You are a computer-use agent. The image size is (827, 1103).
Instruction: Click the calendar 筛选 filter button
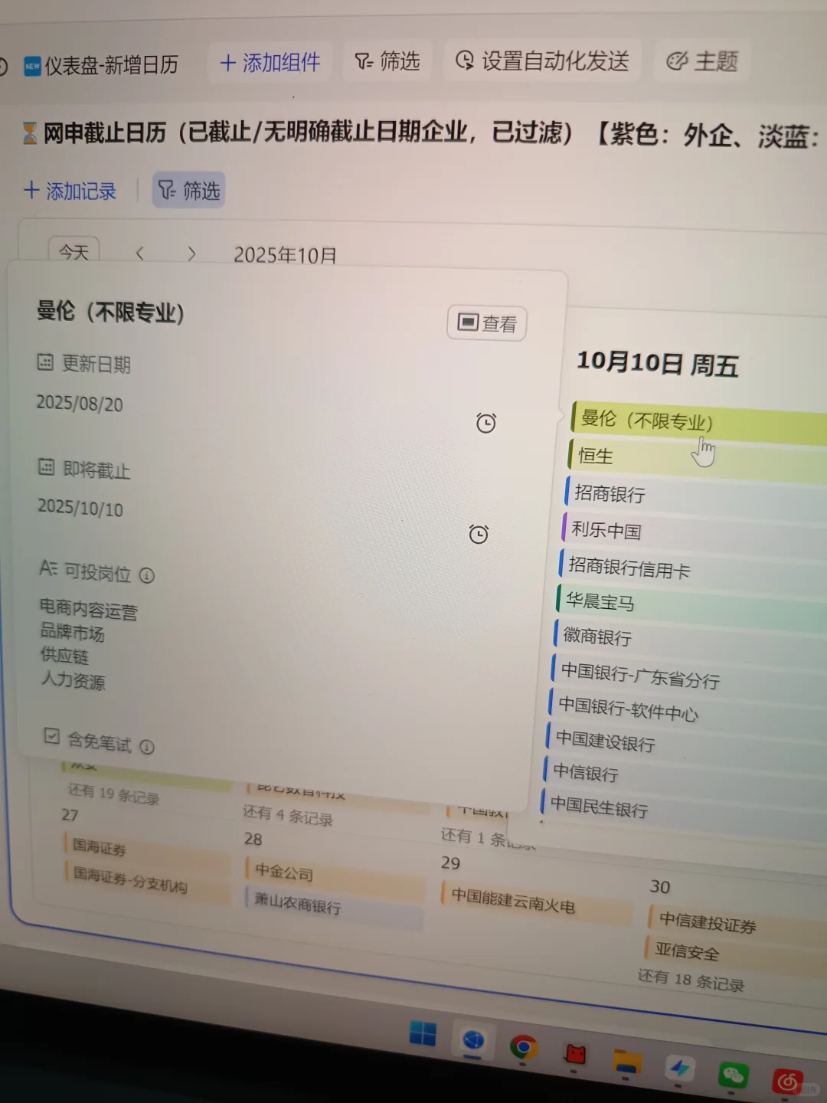click(x=188, y=190)
